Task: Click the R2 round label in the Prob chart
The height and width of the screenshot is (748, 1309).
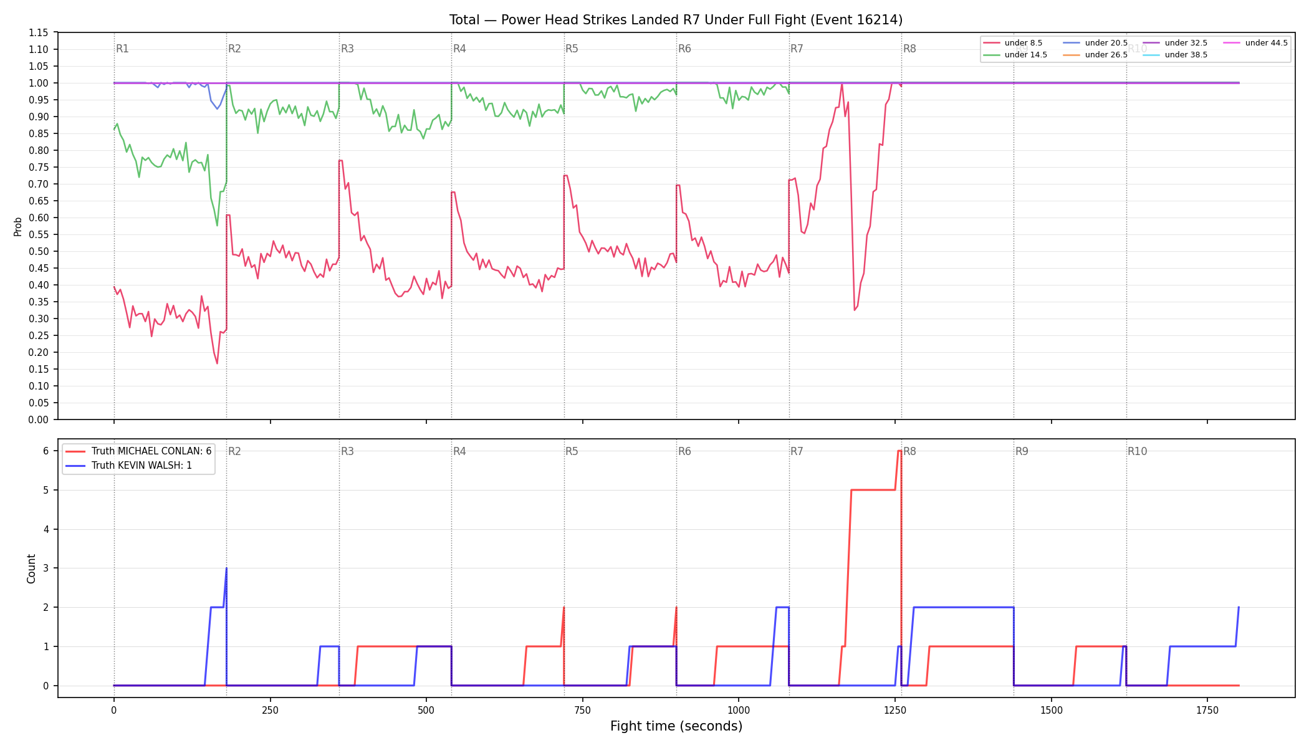Action: point(234,49)
